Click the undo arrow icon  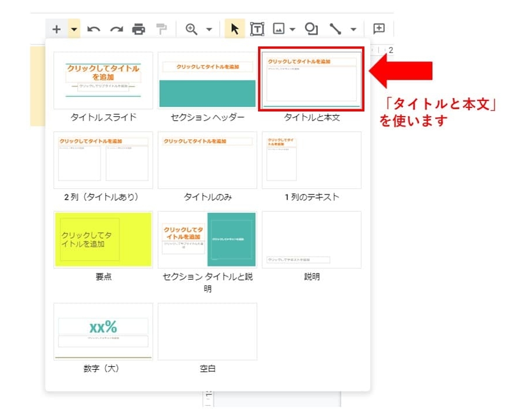(94, 29)
